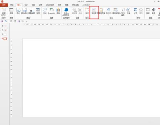Insert a Picture from file
Viewport: 160px width, 125px height.
click(18, 11)
